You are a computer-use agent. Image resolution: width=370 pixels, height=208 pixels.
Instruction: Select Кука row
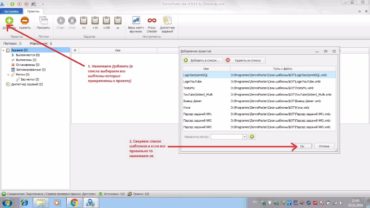[259, 107]
